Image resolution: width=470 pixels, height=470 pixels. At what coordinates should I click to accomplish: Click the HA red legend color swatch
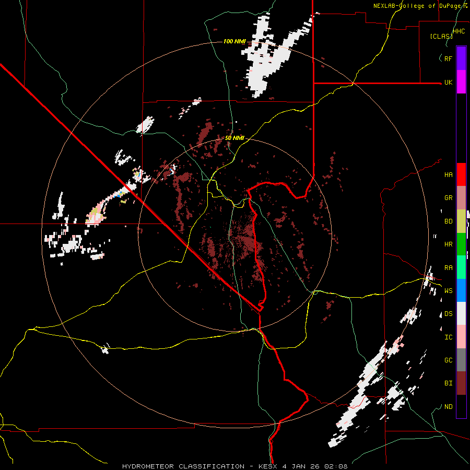tap(461, 174)
